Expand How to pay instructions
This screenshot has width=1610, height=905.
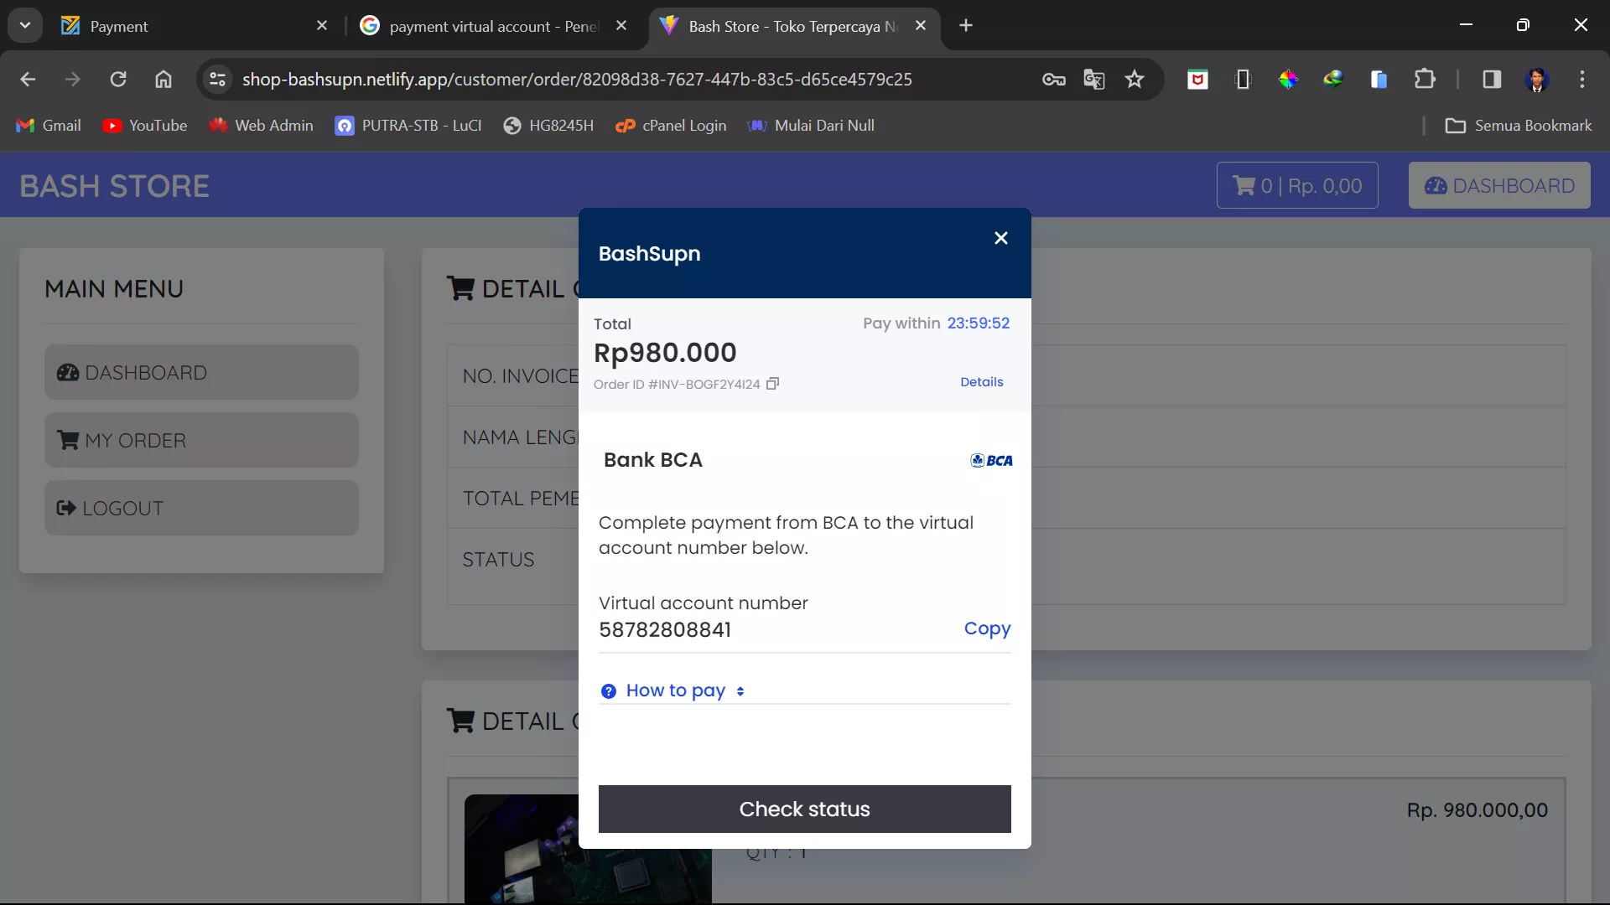(x=684, y=690)
